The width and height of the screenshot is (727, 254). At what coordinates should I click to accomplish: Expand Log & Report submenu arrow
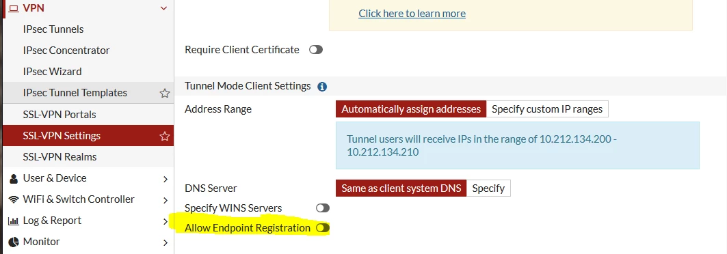tap(166, 222)
